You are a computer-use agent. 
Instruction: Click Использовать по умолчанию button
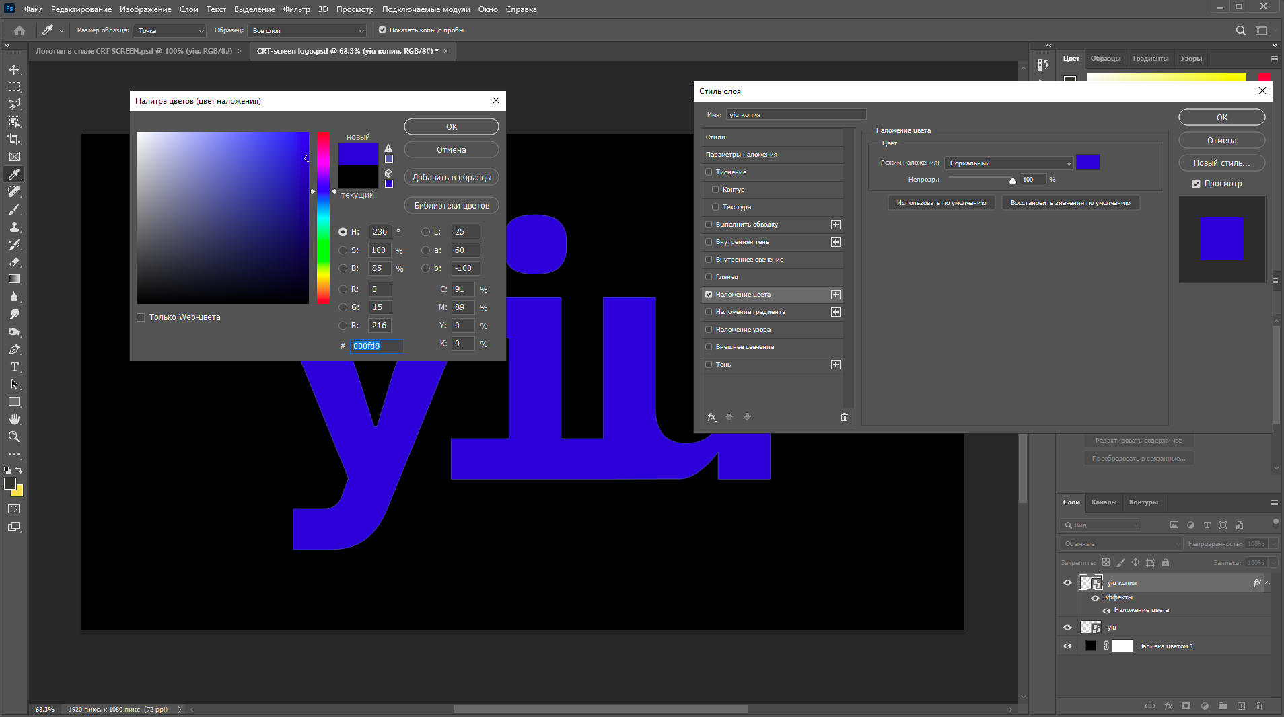[941, 203]
